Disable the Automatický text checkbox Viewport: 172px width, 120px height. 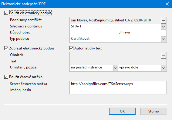click(x=71, y=48)
